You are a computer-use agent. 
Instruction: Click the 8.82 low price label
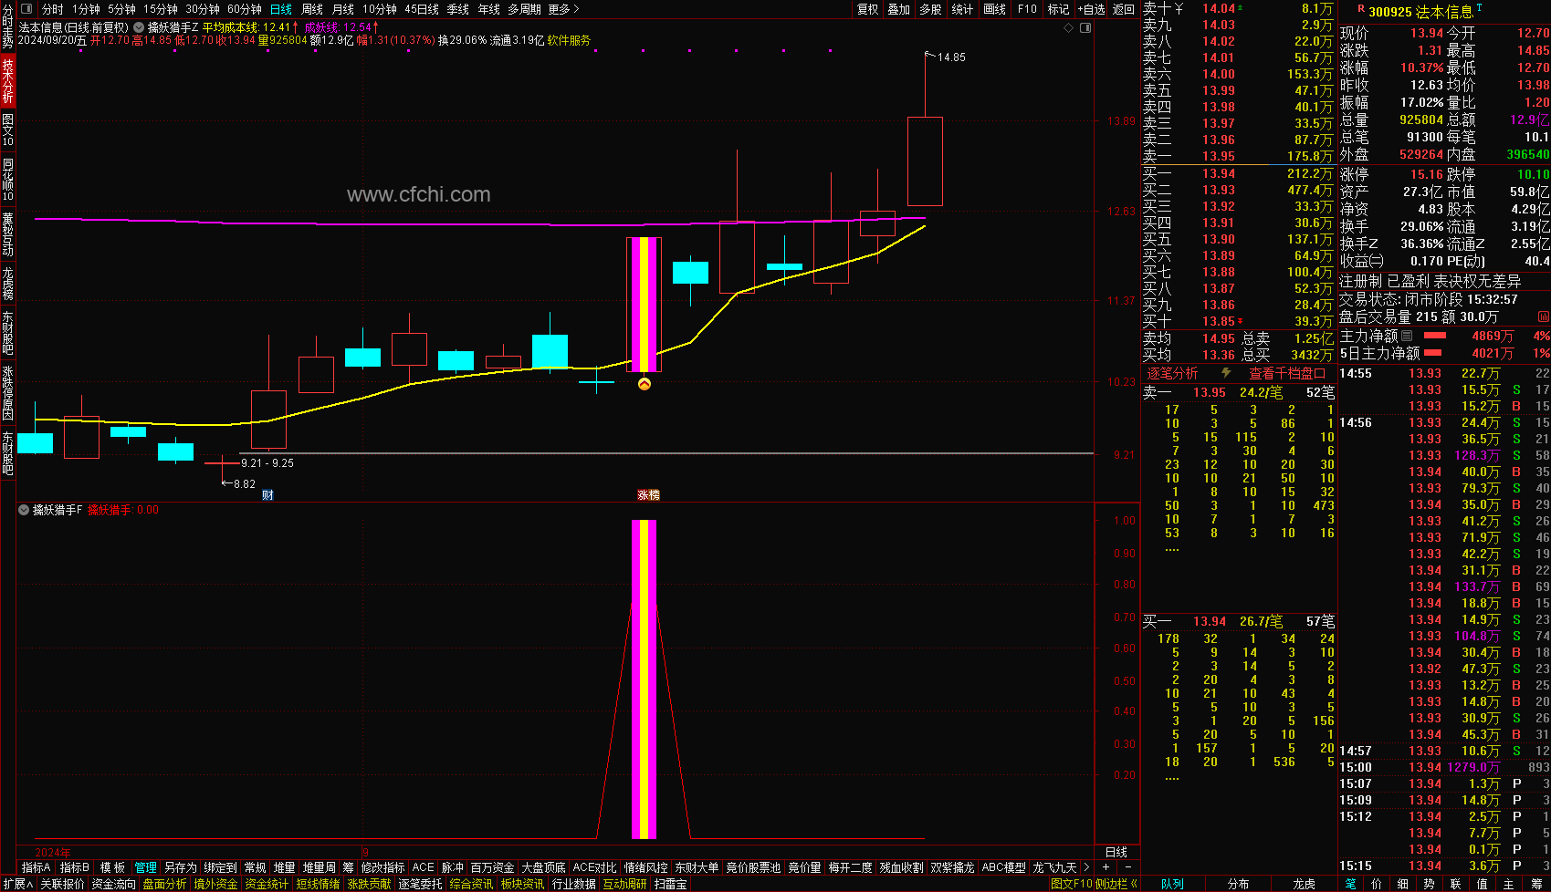coord(245,484)
